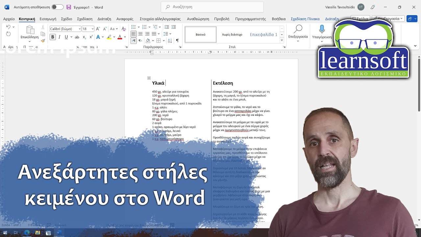The image size is (421, 237).
Task: Toggle italic formatting
Action: (x=60, y=37)
